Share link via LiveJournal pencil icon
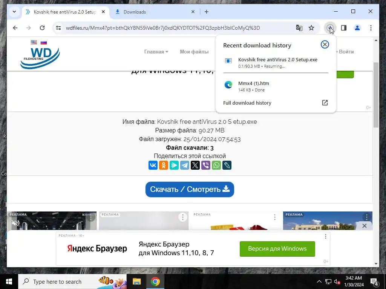Image resolution: width=386 pixels, height=289 pixels. (227, 165)
